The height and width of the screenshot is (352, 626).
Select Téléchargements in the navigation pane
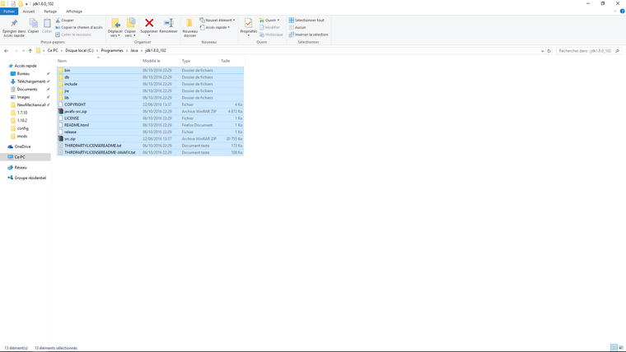pyautogui.click(x=31, y=81)
